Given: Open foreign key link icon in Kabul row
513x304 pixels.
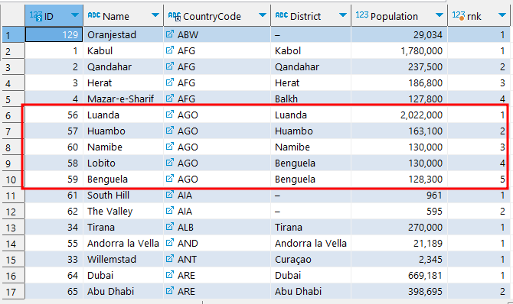Looking at the screenshot, I should click(170, 50).
